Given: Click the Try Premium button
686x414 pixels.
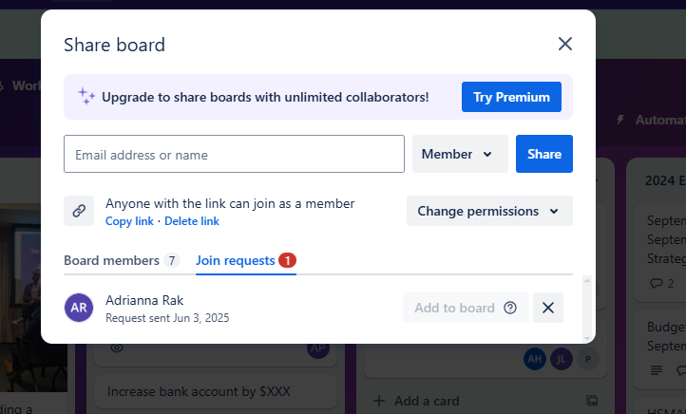Looking at the screenshot, I should (x=511, y=97).
